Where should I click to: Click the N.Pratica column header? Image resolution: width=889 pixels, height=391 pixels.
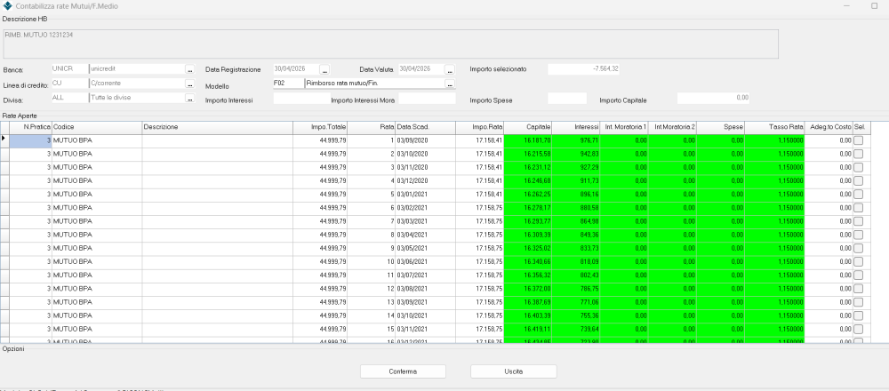[30, 127]
